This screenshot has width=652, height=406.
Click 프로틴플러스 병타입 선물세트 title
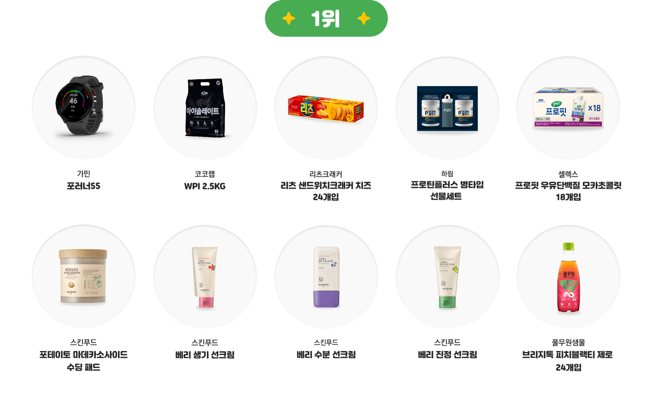pyautogui.click(x=447, y=190)
